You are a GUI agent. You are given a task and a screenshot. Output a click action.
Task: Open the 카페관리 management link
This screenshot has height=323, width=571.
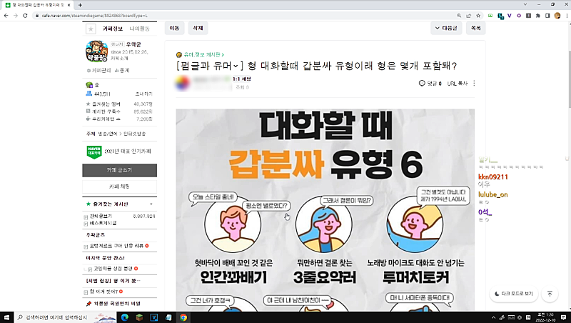[98, 70]
